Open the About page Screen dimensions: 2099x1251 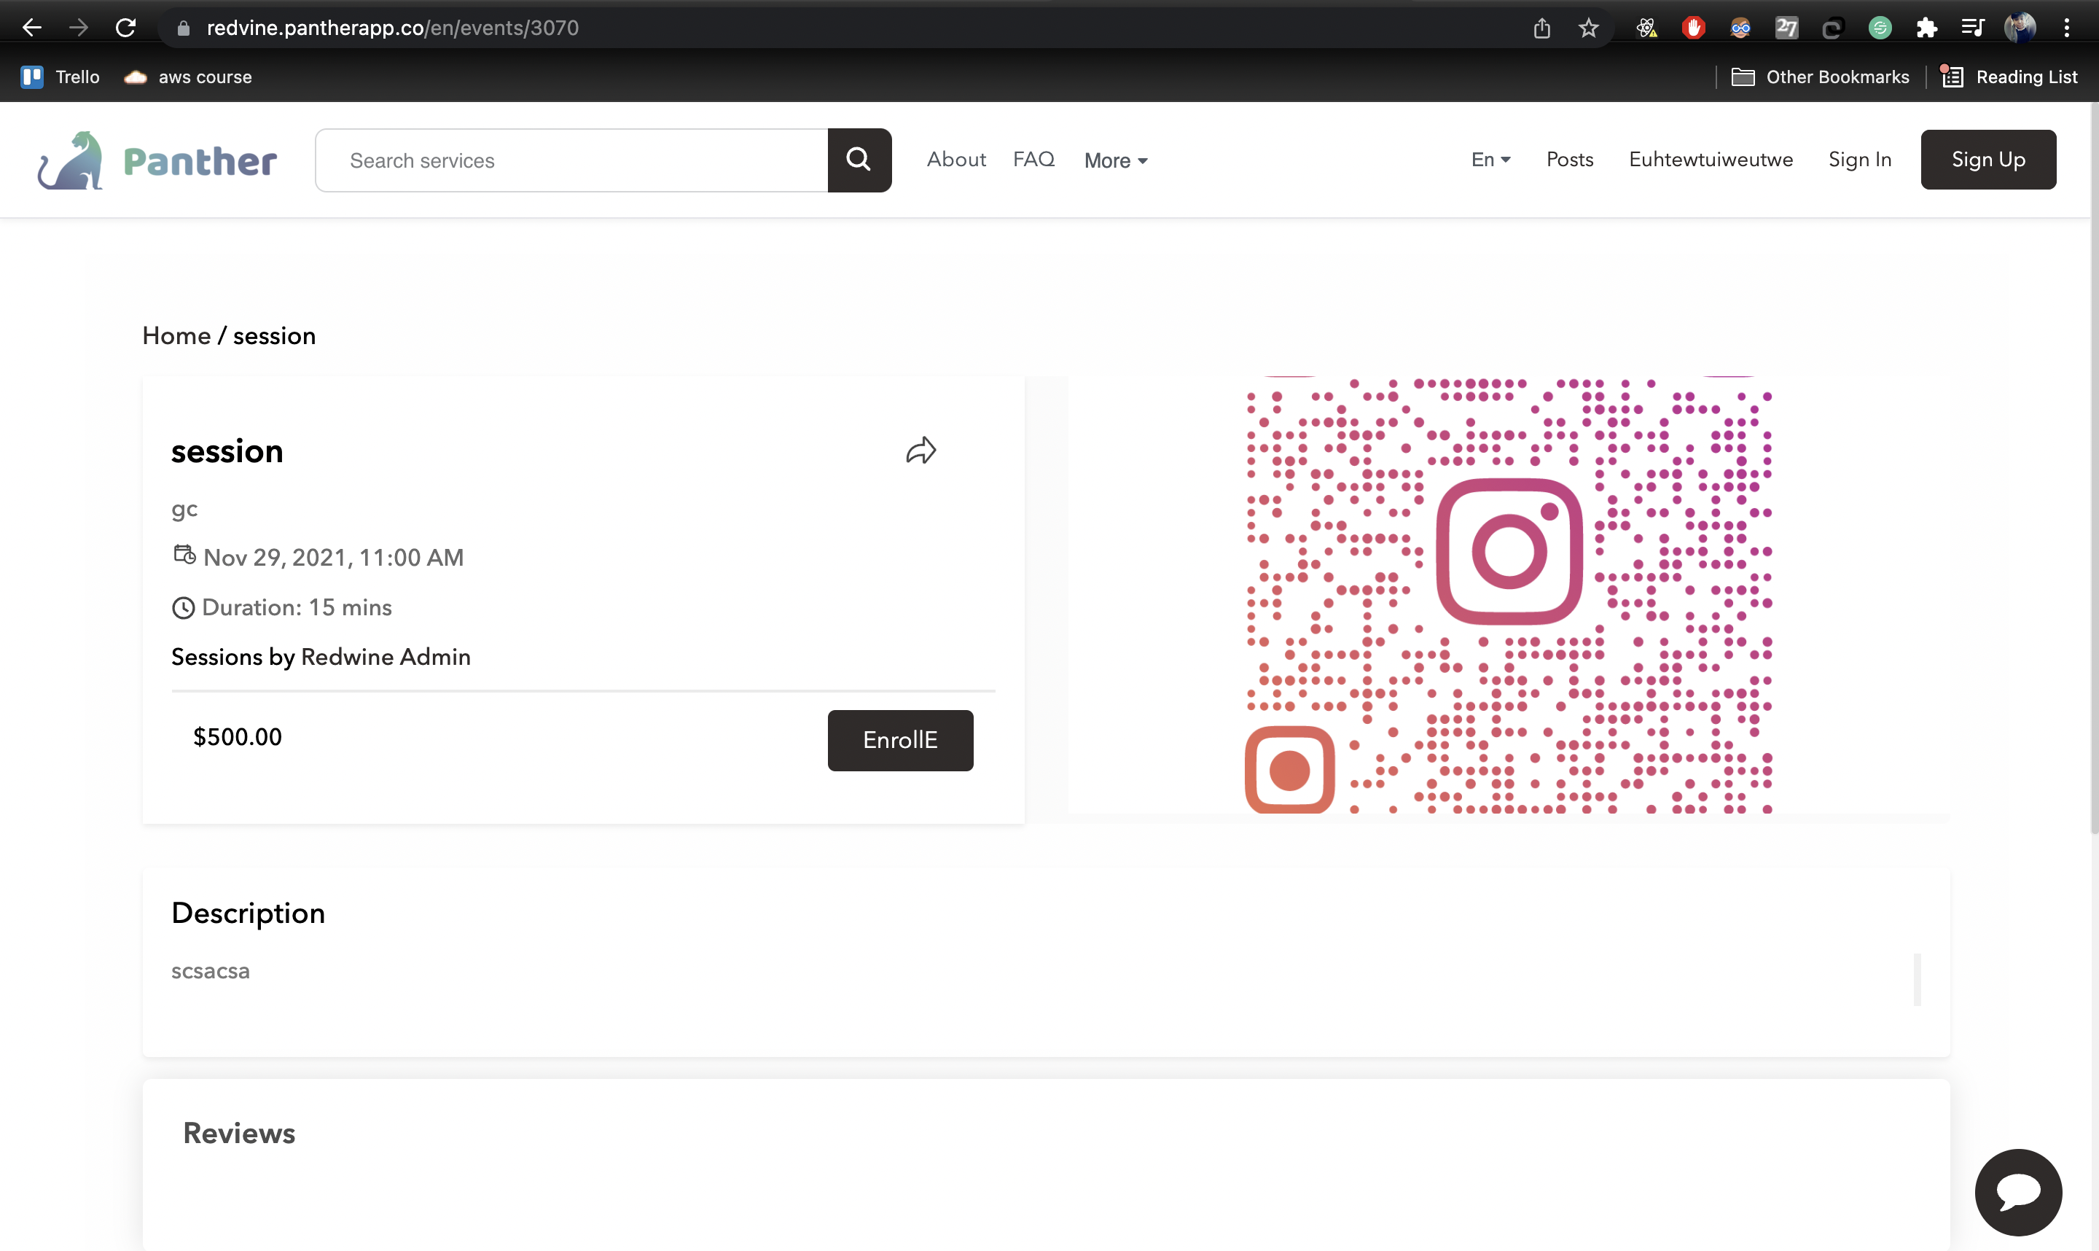pyautogui.click(x=955, y=160)
